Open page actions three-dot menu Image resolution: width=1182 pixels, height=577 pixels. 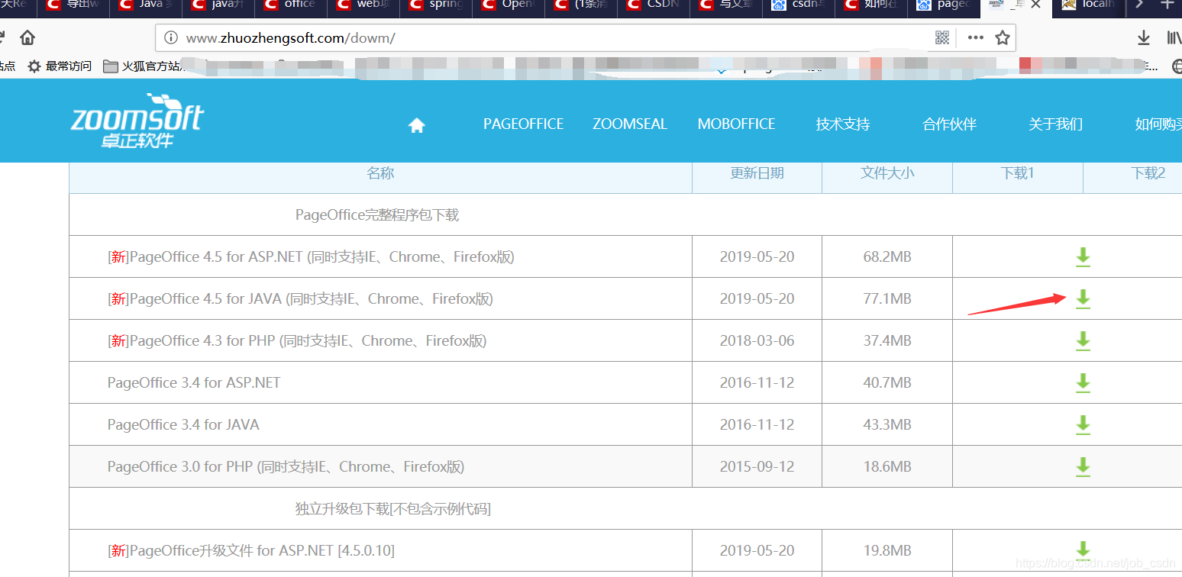975,37
